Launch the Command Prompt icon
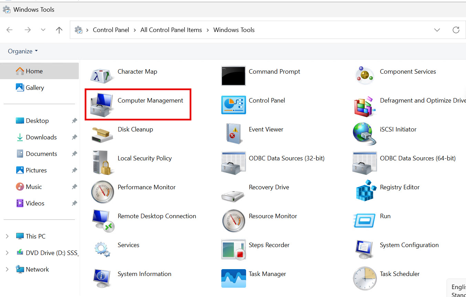 233,76
